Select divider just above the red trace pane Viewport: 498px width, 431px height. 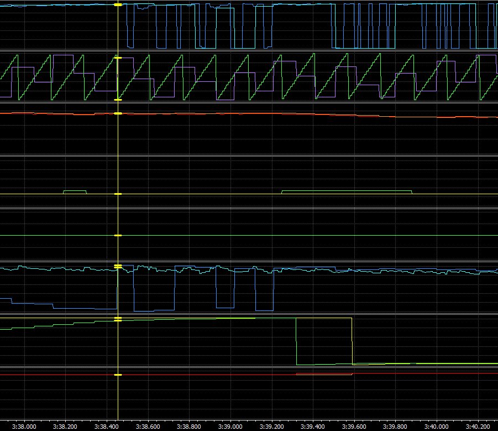[x=249, y=367]
